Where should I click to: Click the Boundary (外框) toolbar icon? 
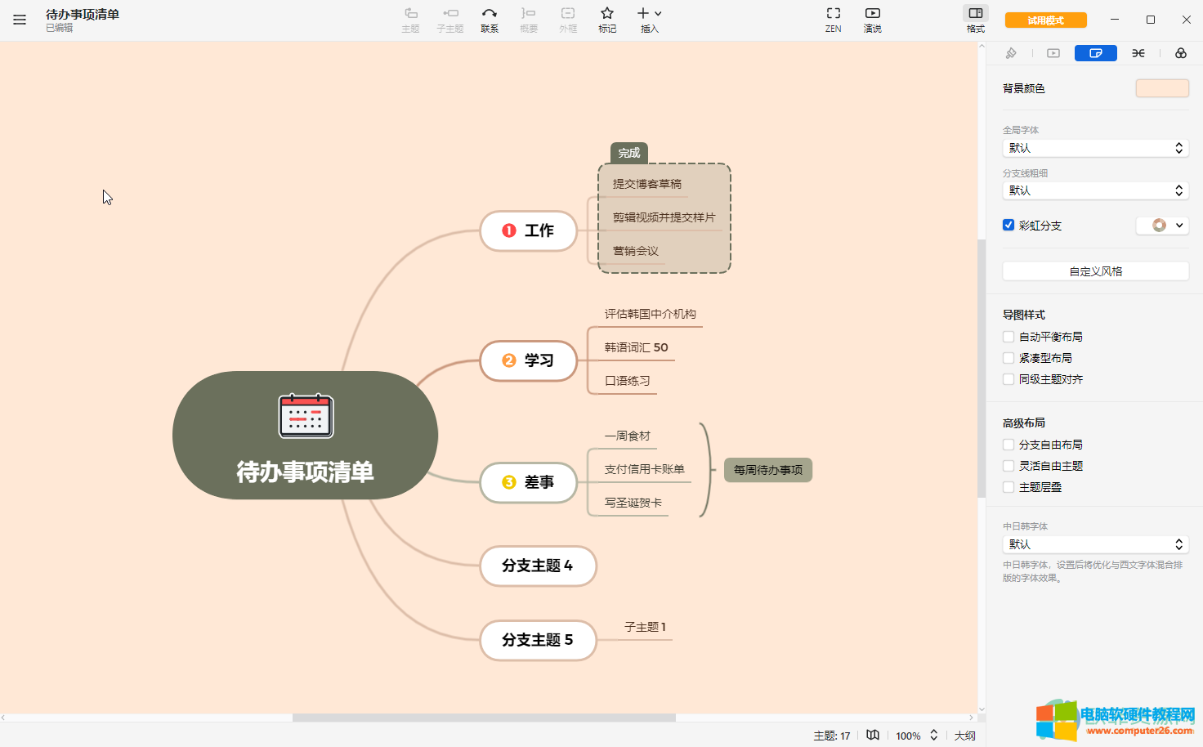click(568, 20)
